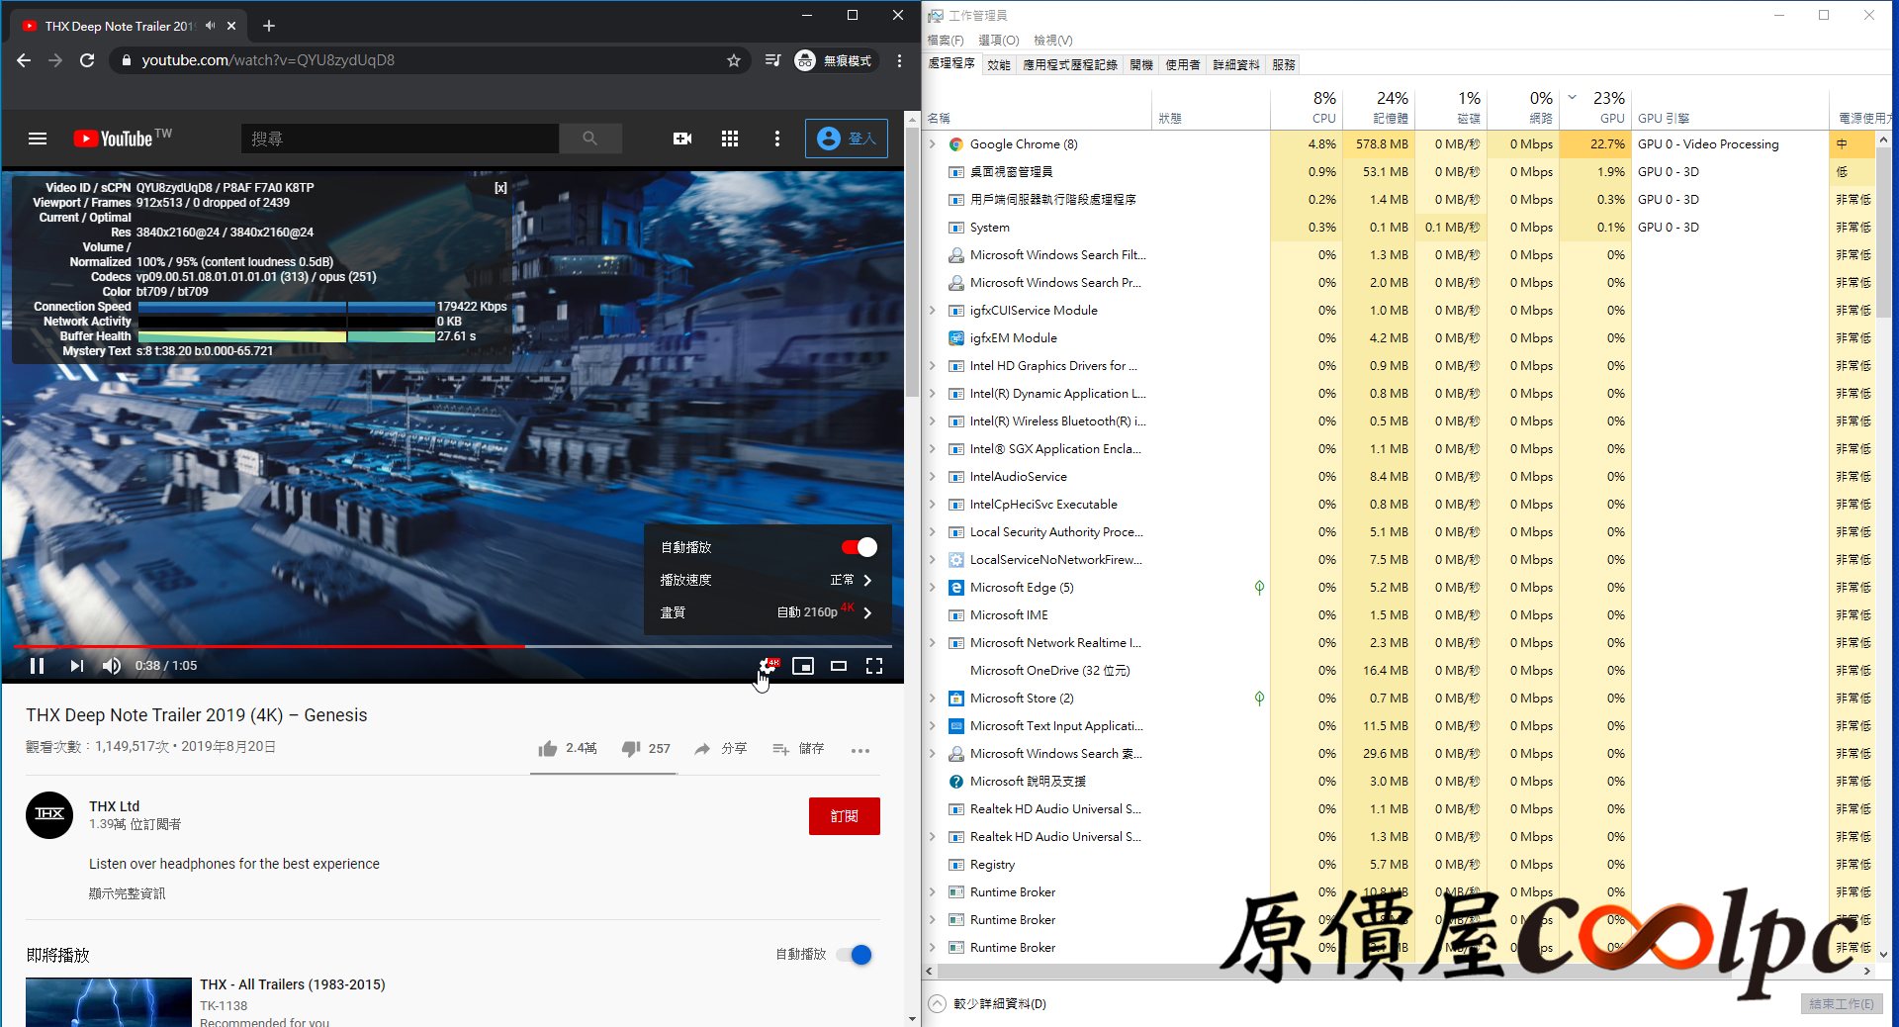
Task: Click Chrome address bar URL
Action: pyautogui.click(x=268, y=60)
